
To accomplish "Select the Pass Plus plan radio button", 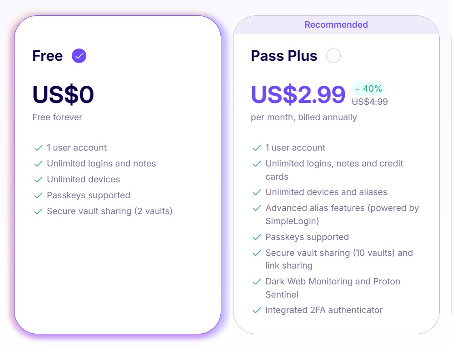I will pyautogui.click(x=333, y=56).
